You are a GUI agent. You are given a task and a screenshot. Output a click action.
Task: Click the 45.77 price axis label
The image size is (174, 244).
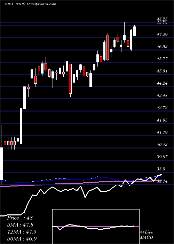pos(162,59)
